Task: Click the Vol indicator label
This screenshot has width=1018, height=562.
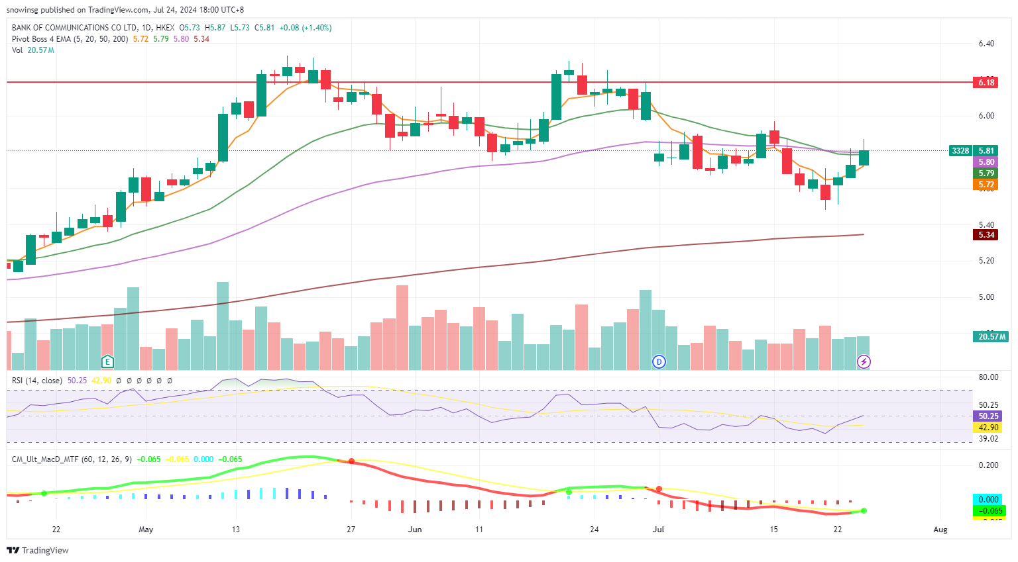Action: coord(17,50)
